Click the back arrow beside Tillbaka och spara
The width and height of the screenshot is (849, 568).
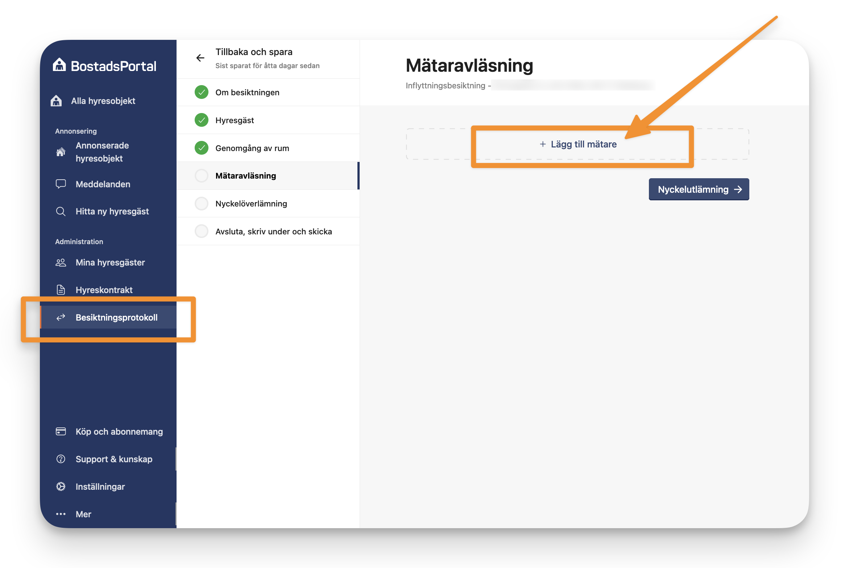200,58
